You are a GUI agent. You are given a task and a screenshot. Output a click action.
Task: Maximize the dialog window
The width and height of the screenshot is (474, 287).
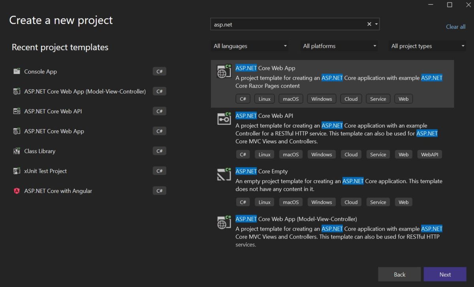click(x=450, y=5)
